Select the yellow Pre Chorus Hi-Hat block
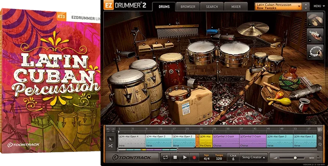The image size is (328, 166). tap(206, 141)
